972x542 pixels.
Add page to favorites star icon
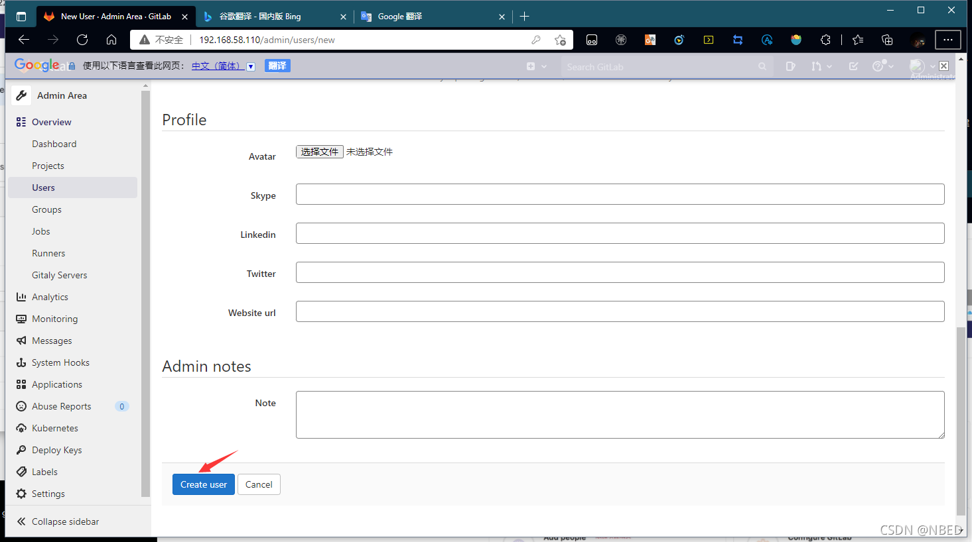tap(560, 40)
